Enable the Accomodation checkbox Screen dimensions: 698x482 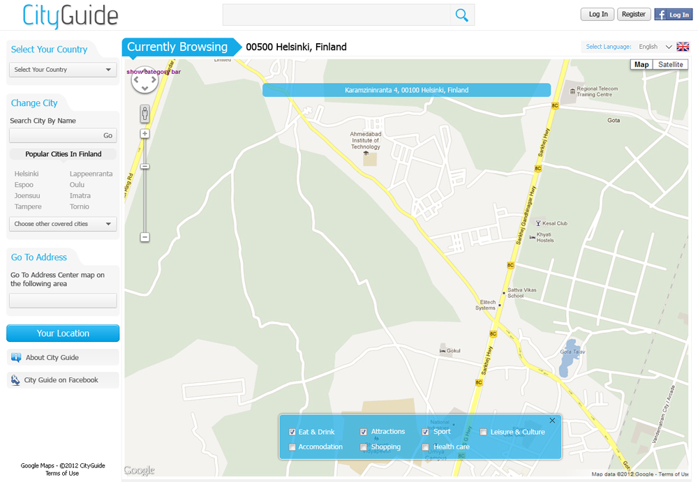point(292,447)
